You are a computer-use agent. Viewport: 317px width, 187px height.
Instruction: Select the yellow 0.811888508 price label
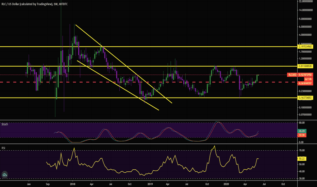305,66
